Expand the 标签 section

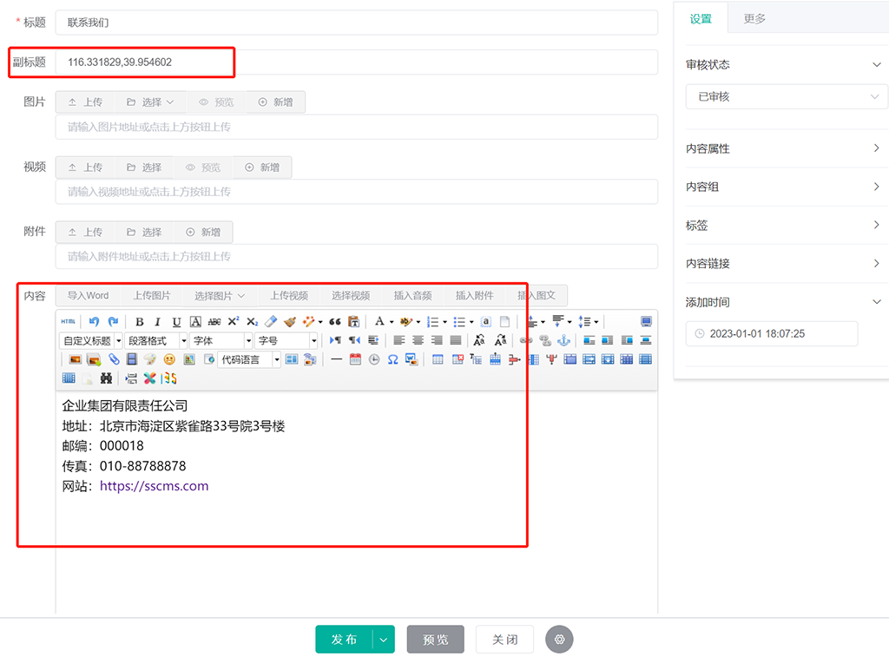pyautogui.click(x=783, y=226)
